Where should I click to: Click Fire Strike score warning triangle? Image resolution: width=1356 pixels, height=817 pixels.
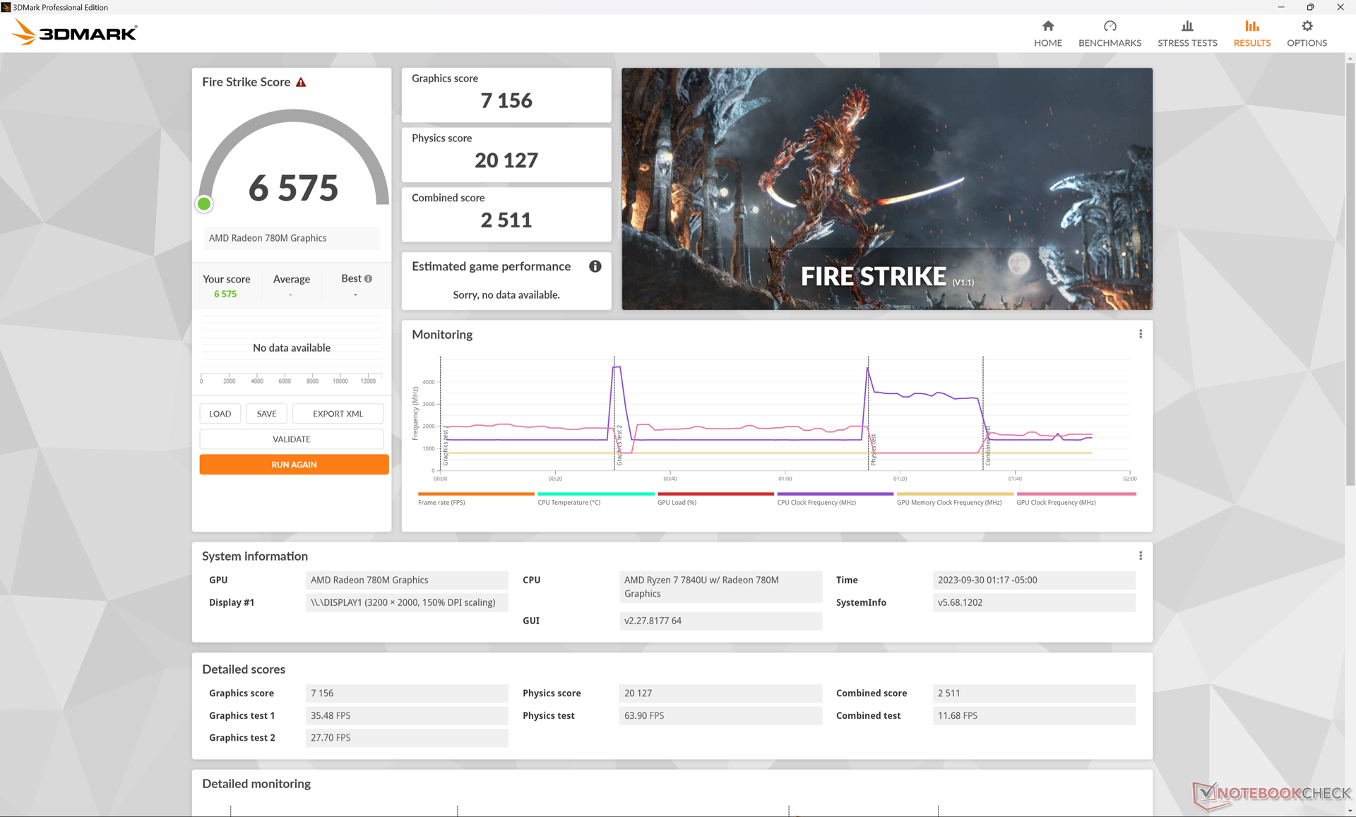click(301, 83)
